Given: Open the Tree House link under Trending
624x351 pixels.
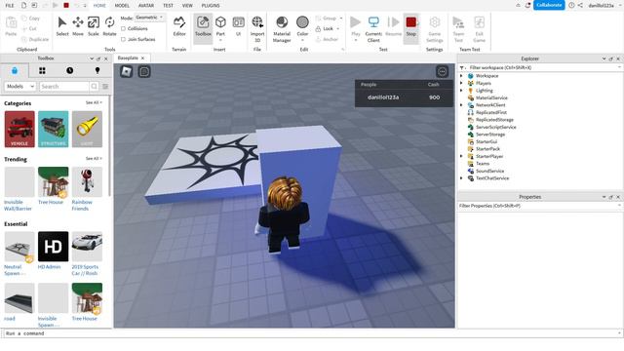Looking at the screenshot, I should tap(51, 202).
